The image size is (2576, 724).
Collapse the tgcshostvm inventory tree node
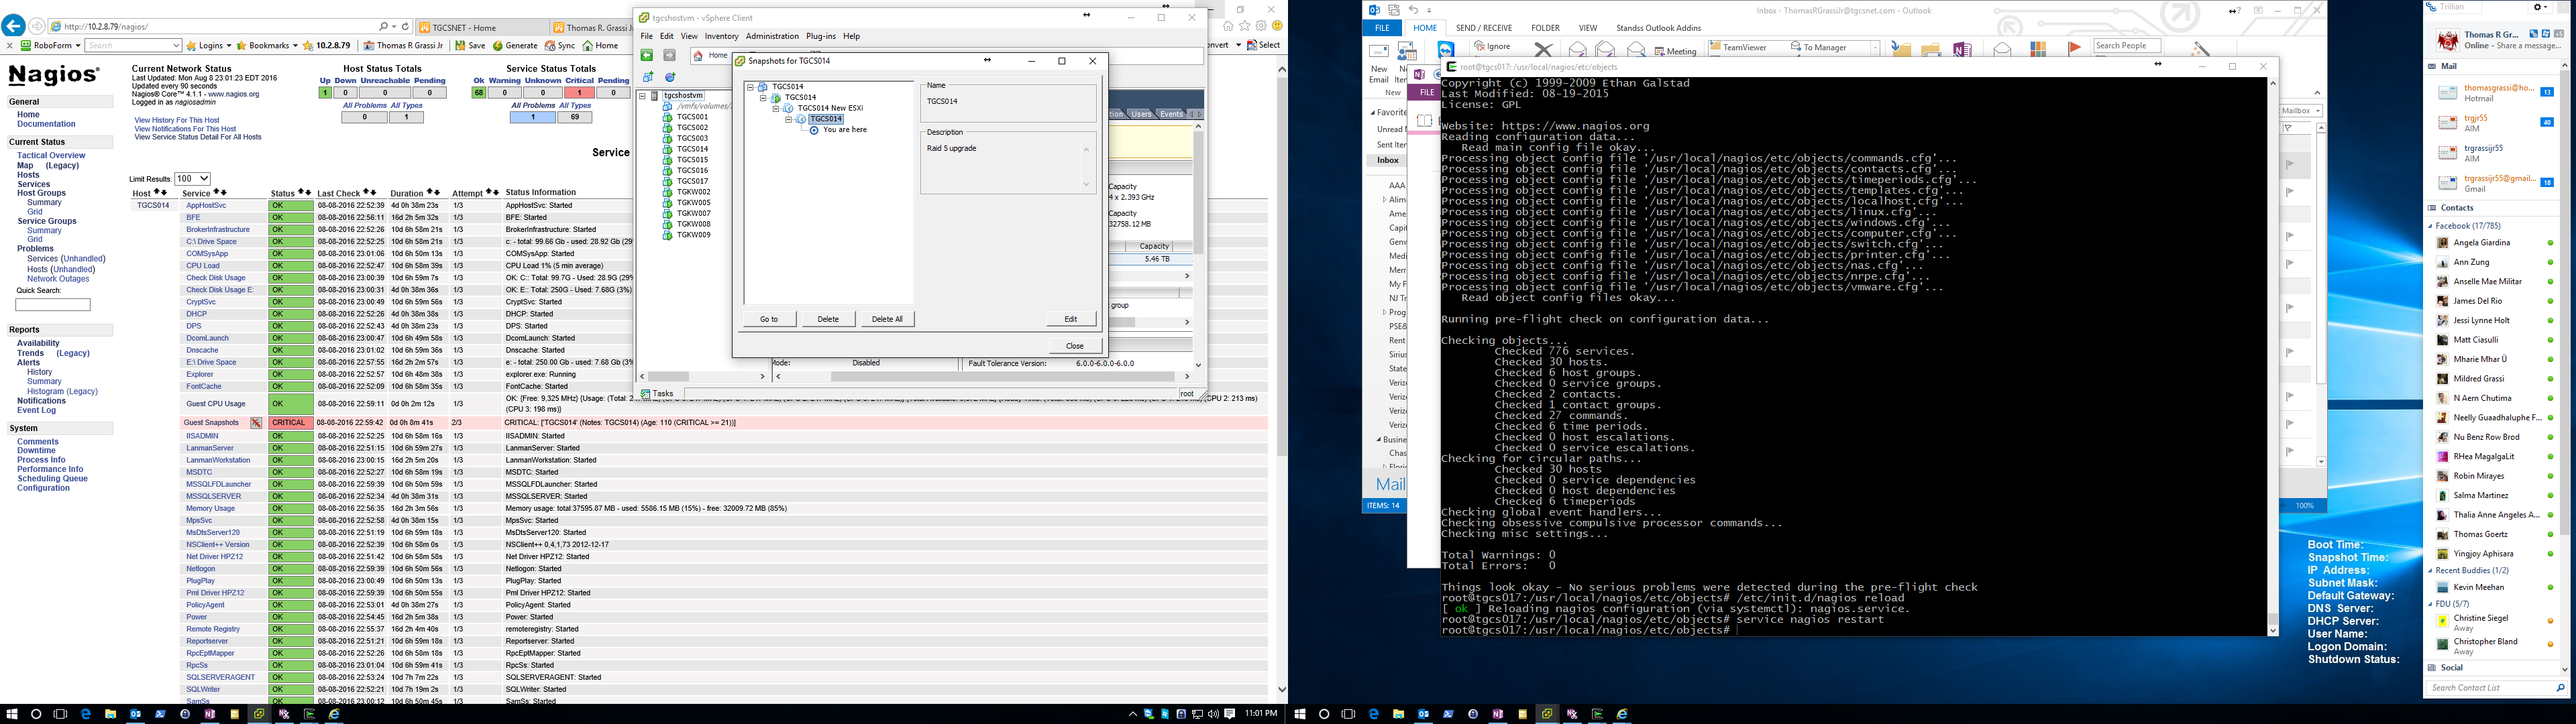(642, 96)
